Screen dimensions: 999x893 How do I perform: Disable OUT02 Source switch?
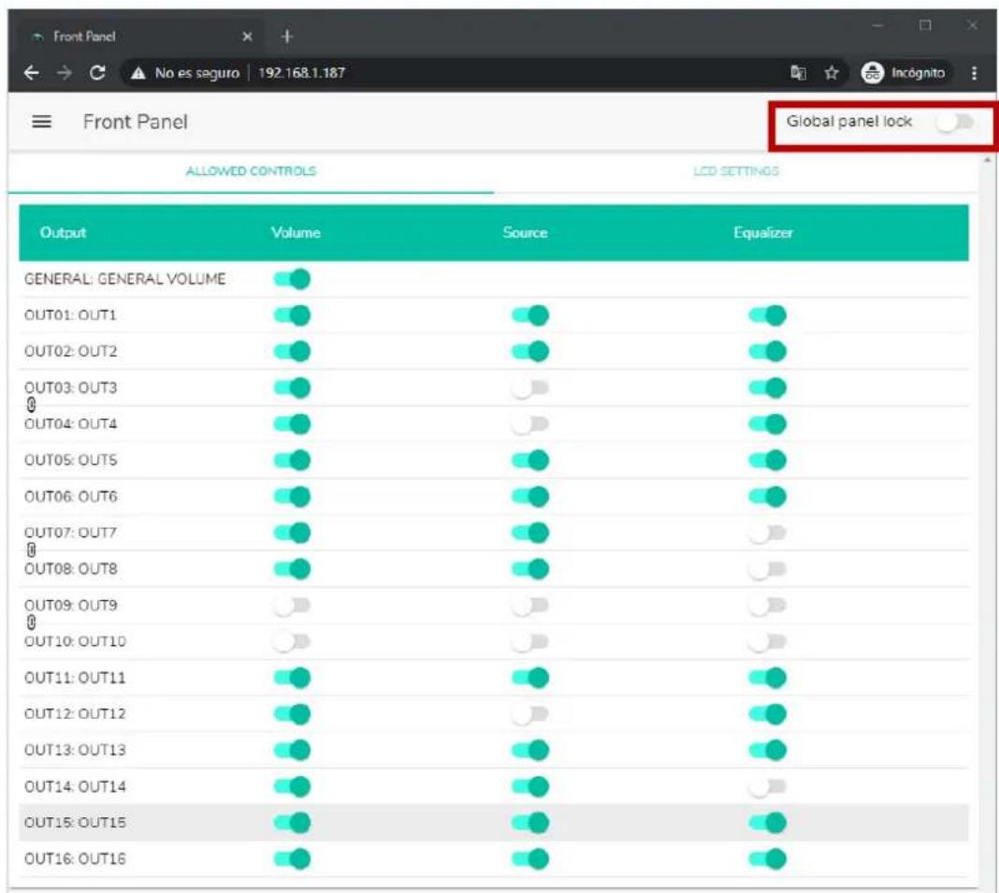530,351
